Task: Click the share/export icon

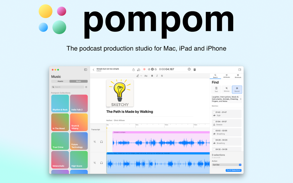Action: [134, 69]
